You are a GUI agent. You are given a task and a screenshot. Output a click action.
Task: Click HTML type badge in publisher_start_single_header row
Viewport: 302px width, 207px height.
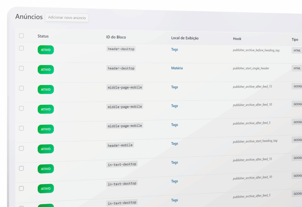[297, 68]
